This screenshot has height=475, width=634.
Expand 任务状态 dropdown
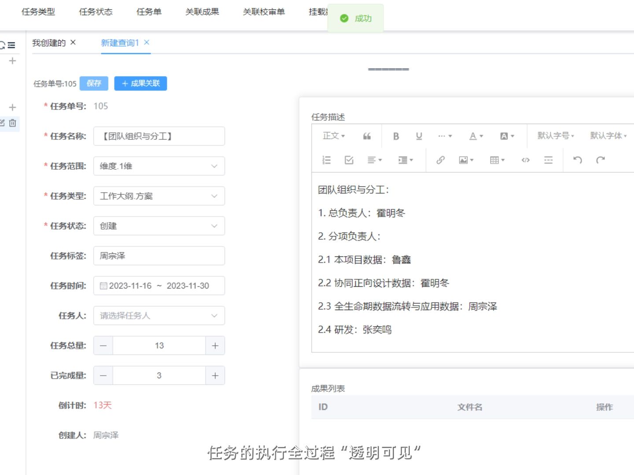[x=159, y=226]
